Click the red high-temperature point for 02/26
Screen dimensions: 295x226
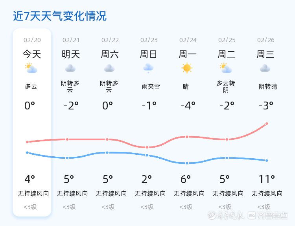(267, 124)
